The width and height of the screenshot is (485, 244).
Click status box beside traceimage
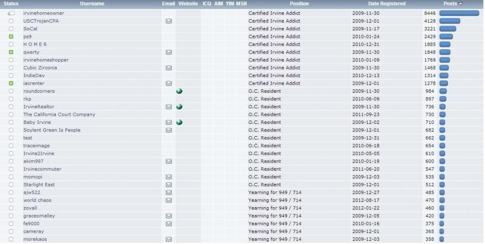[11, 146]
